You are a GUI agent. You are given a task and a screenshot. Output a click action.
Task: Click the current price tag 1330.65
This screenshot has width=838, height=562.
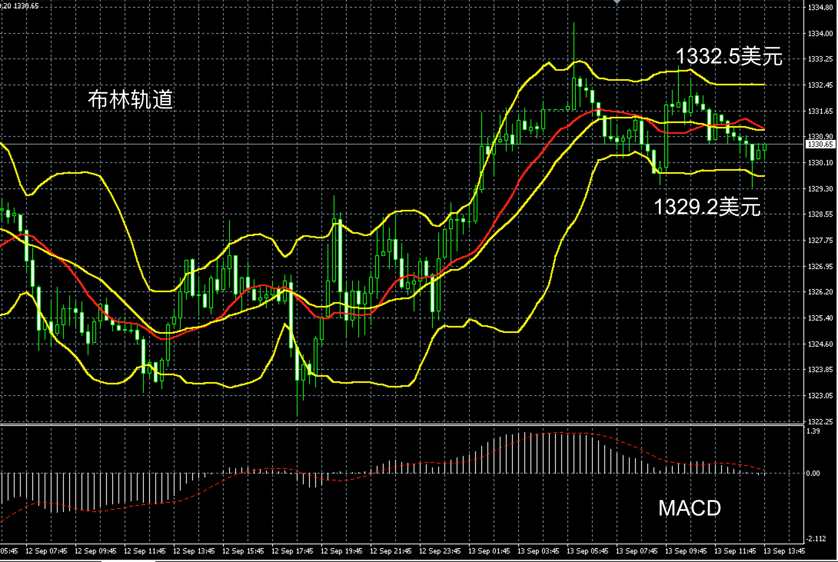(x=820, y=145)
